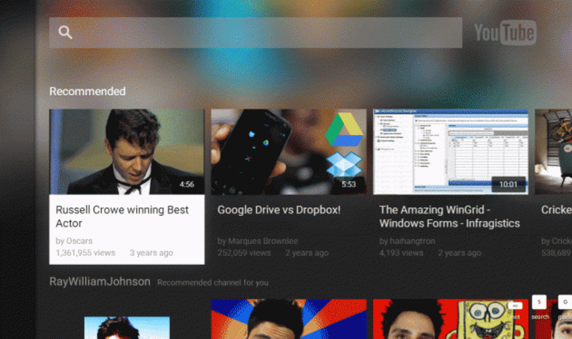This screenshot has height=339, width=572.
Task: Open the RayWilliamJohnson channel avatar
Action: 127,328
